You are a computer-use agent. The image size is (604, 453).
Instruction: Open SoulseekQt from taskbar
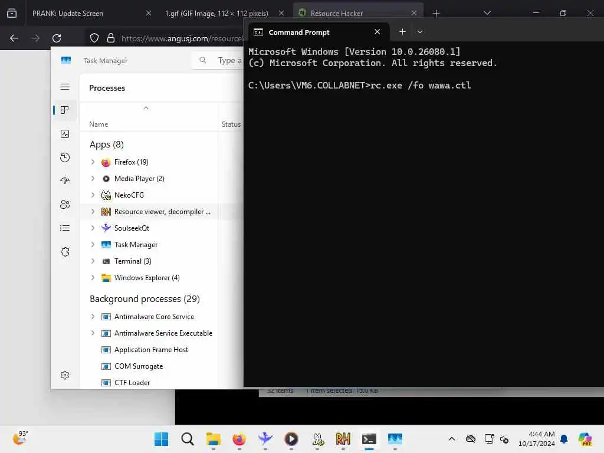coord(265,439)
